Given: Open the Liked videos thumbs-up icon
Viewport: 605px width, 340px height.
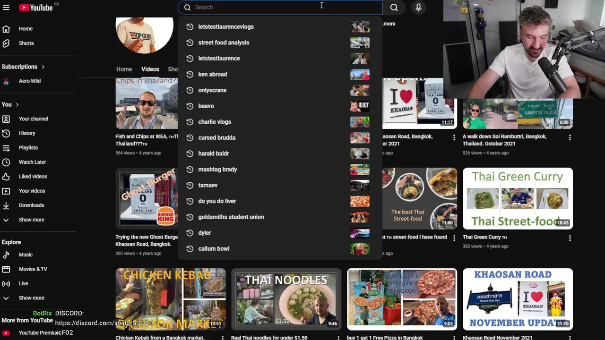Looking at the screenshot, I should (x=6, y=177).
